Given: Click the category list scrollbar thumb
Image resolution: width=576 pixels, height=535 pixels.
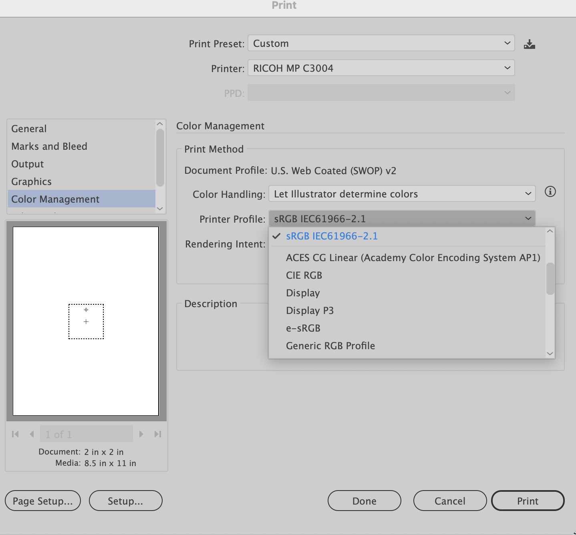Looking at the screenshot, I should pyautogui.click(x=160, y=158).
